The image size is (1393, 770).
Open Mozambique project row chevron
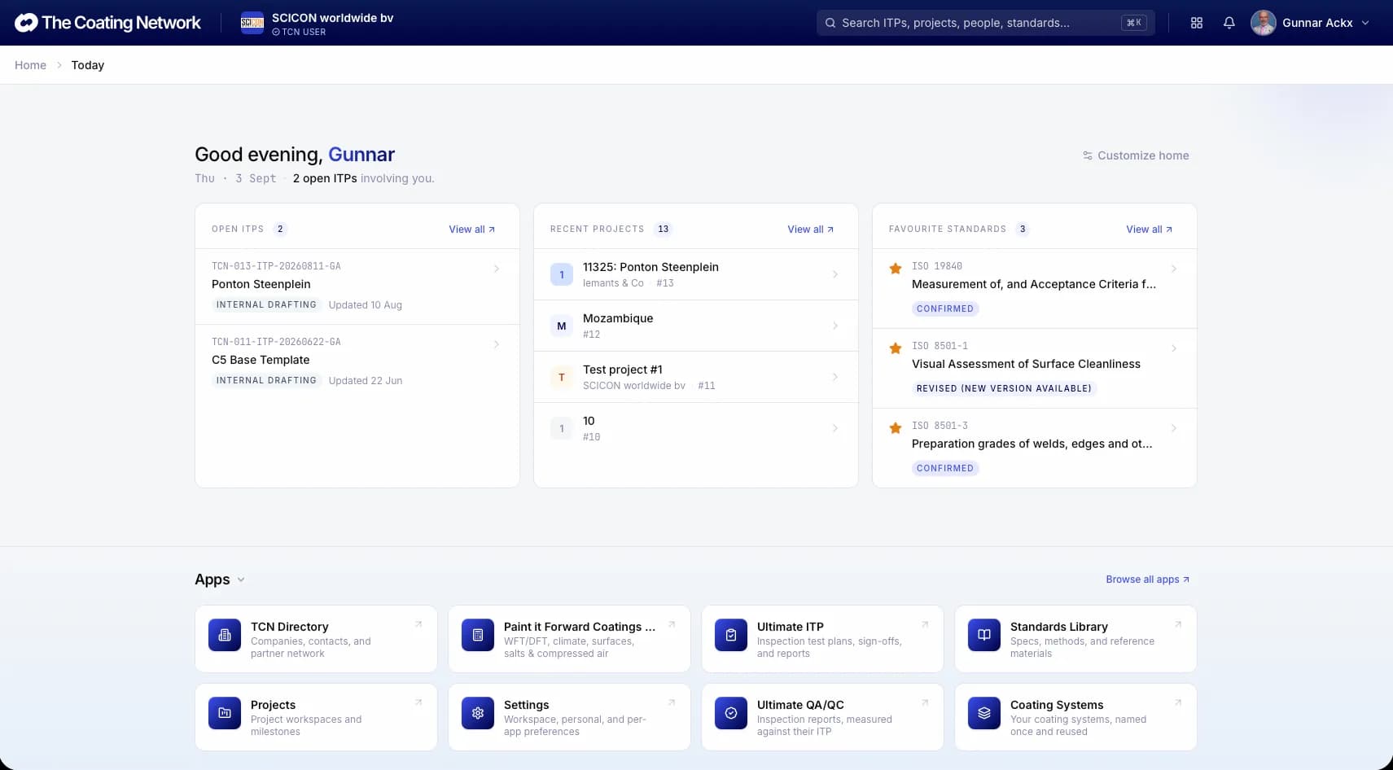835,326
